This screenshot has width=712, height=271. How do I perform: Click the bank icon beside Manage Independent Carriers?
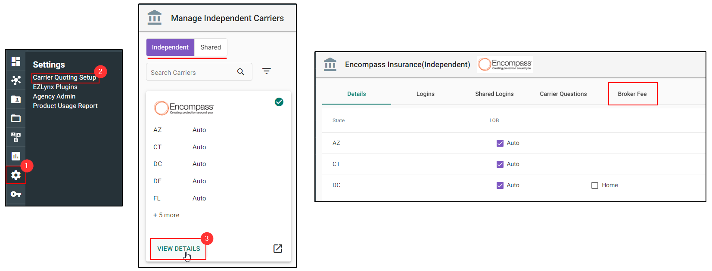pos(155,18)
